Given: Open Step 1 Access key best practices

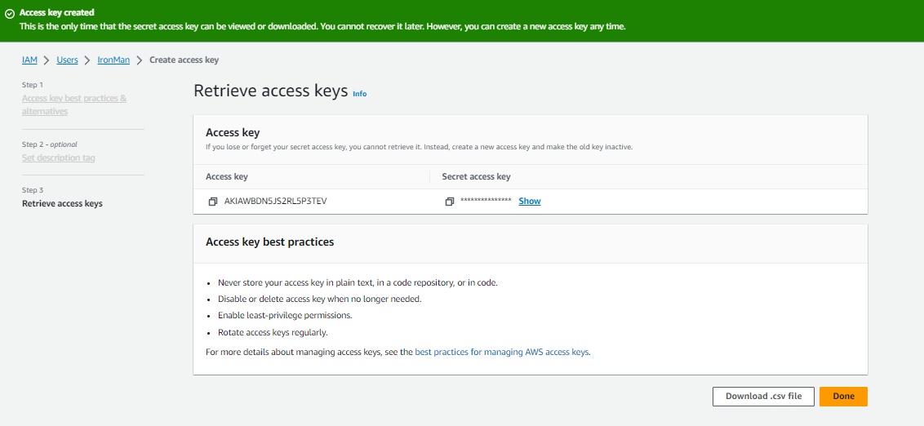Looking at the screenshot, I should [x=74, y=104].
